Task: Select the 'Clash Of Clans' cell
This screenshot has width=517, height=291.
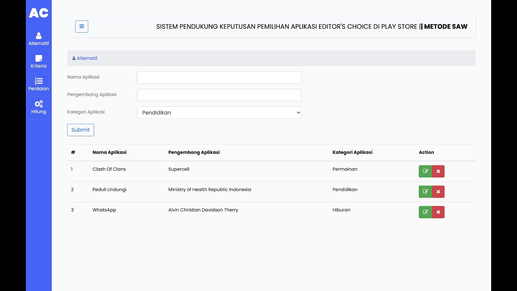Action: point(109,169)
